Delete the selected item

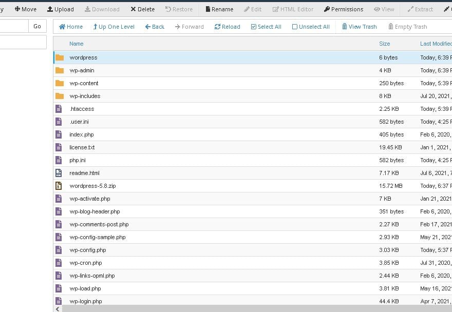[142, 9]
